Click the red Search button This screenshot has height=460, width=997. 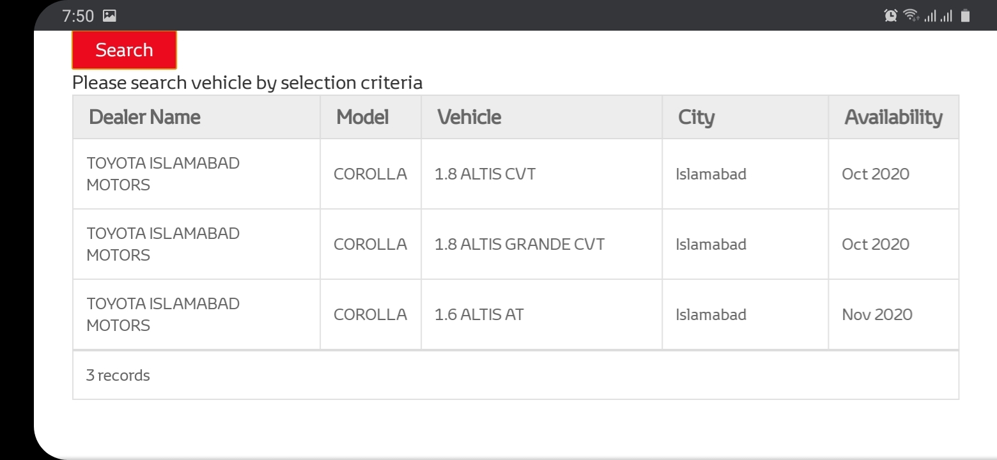click(x=124, y=50)
